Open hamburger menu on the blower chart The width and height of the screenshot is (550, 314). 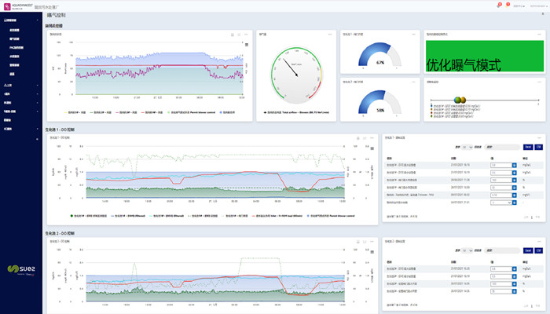click(x=247, y=45)
